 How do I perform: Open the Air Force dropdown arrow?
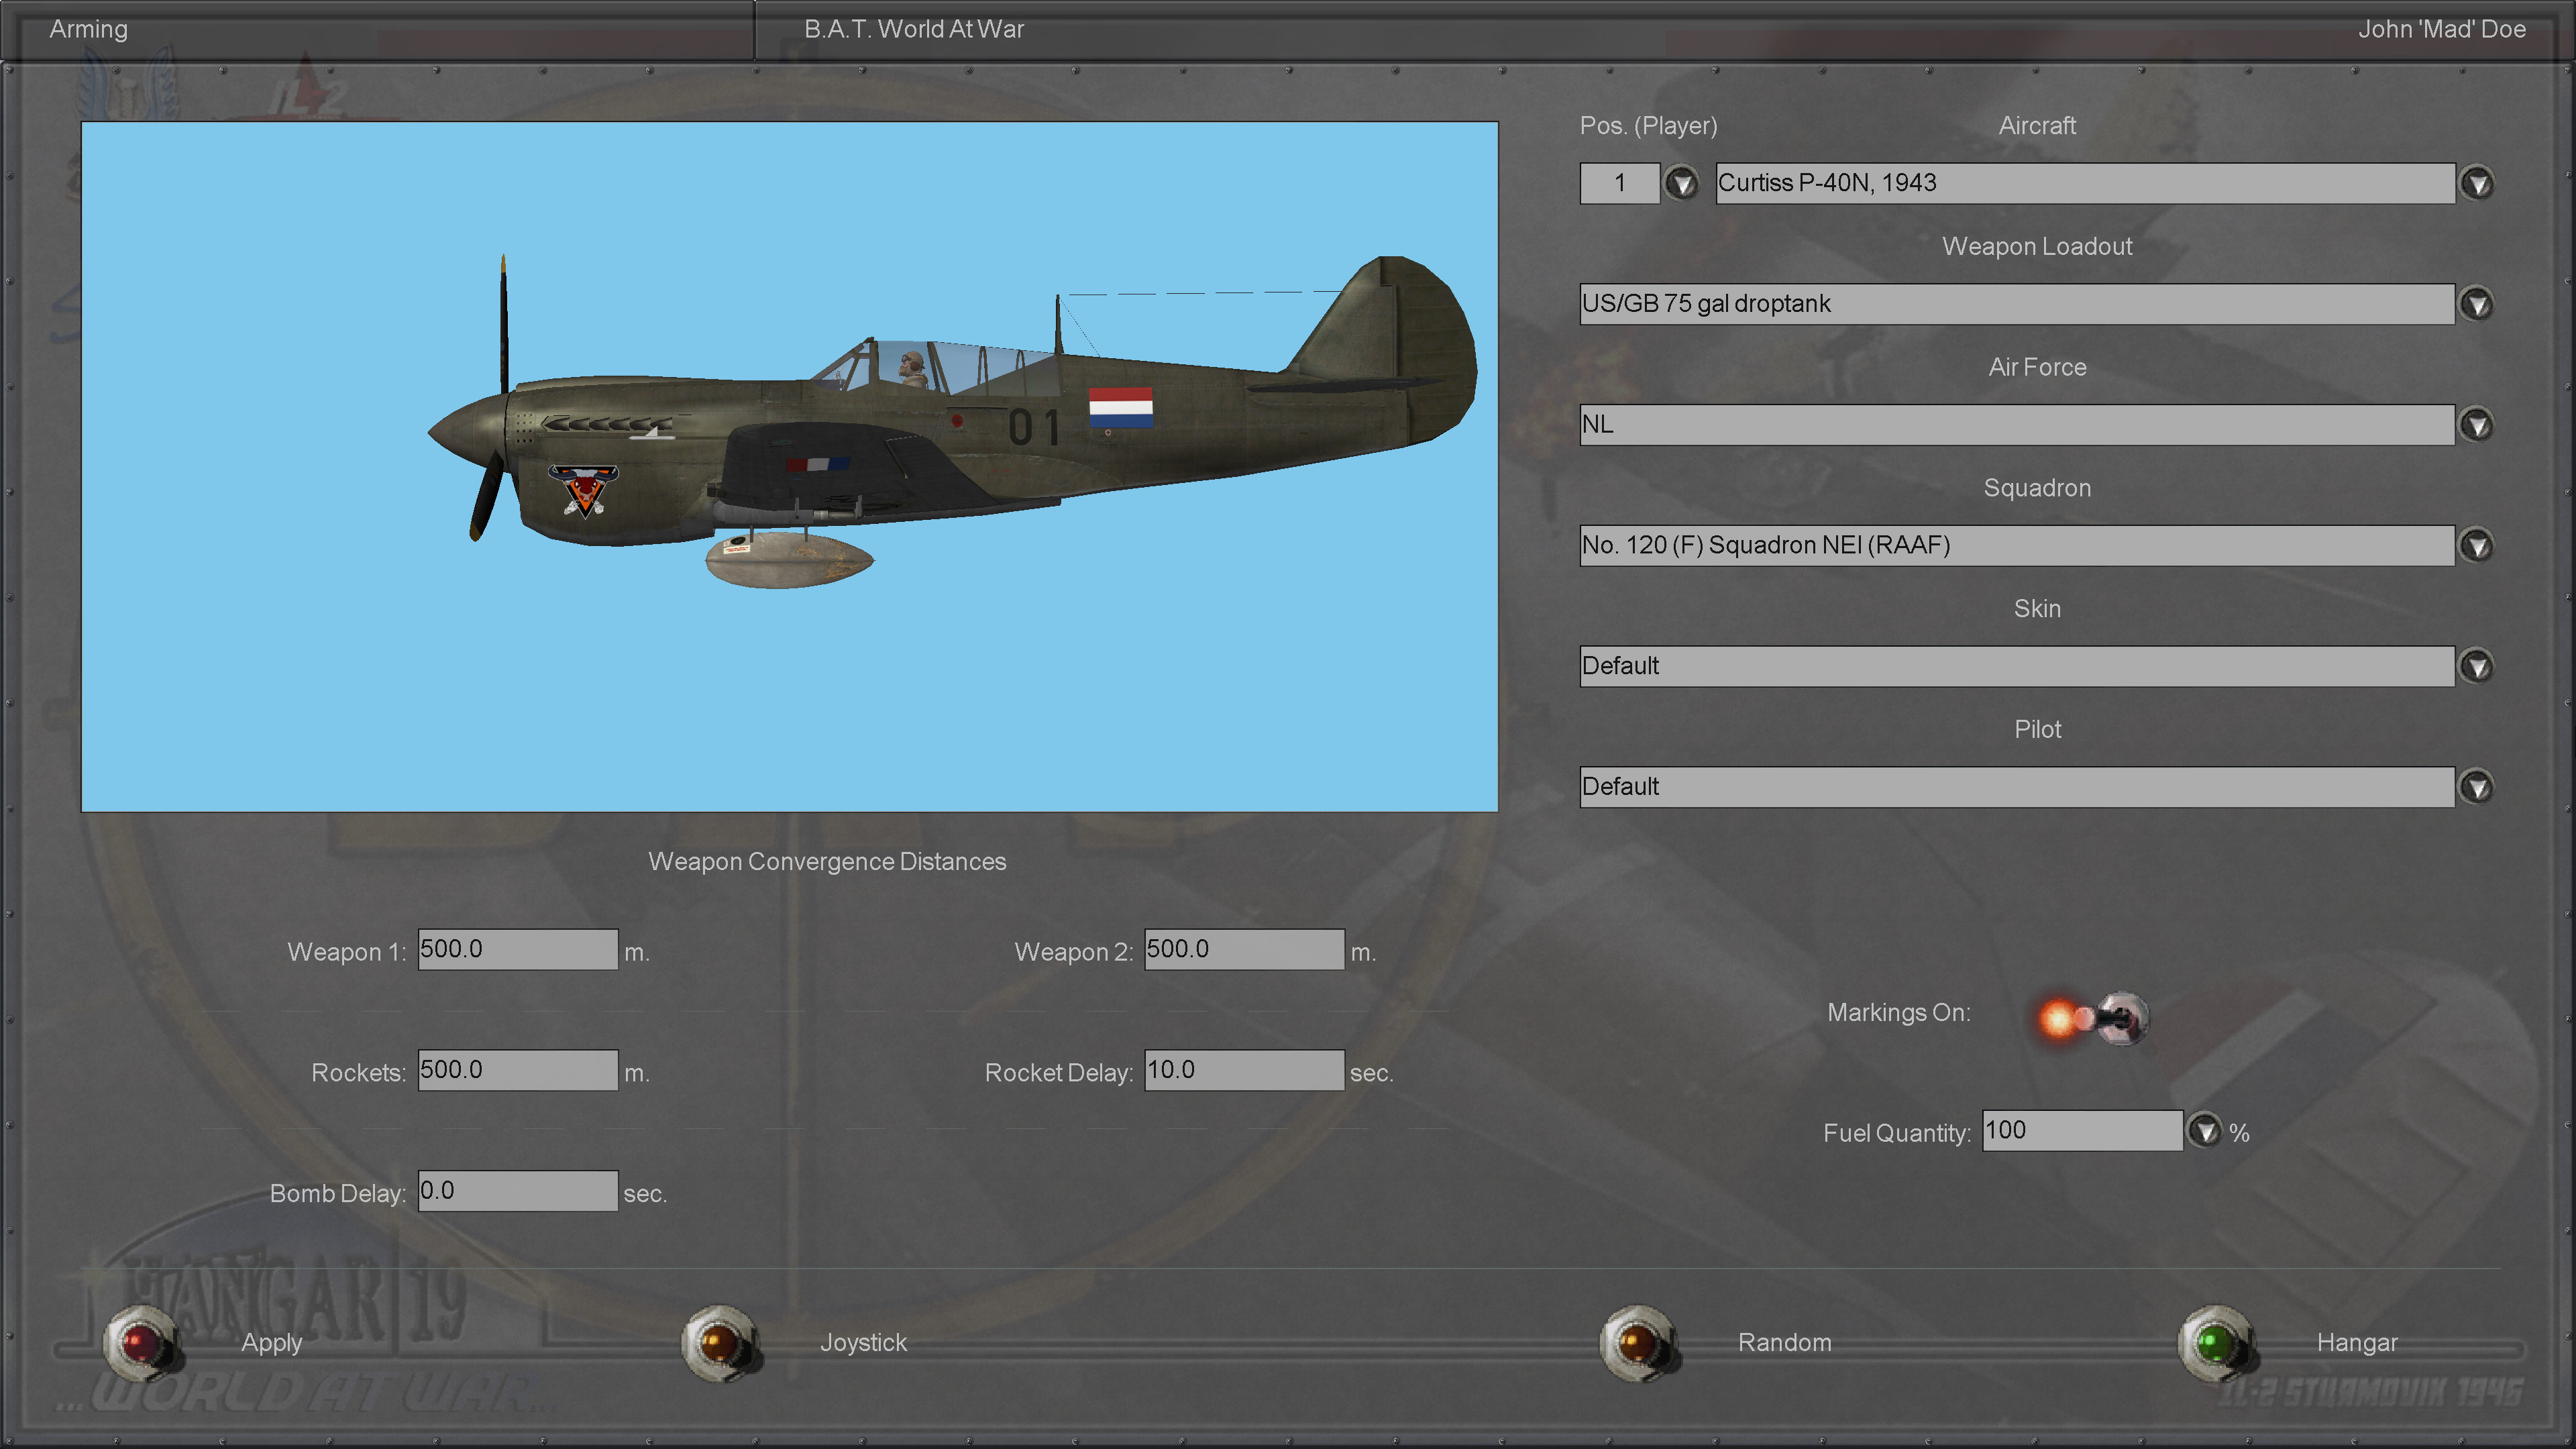coord(2476,425)
